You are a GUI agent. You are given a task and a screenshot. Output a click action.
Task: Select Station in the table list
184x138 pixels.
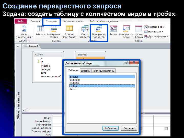(x=102, y=86)
